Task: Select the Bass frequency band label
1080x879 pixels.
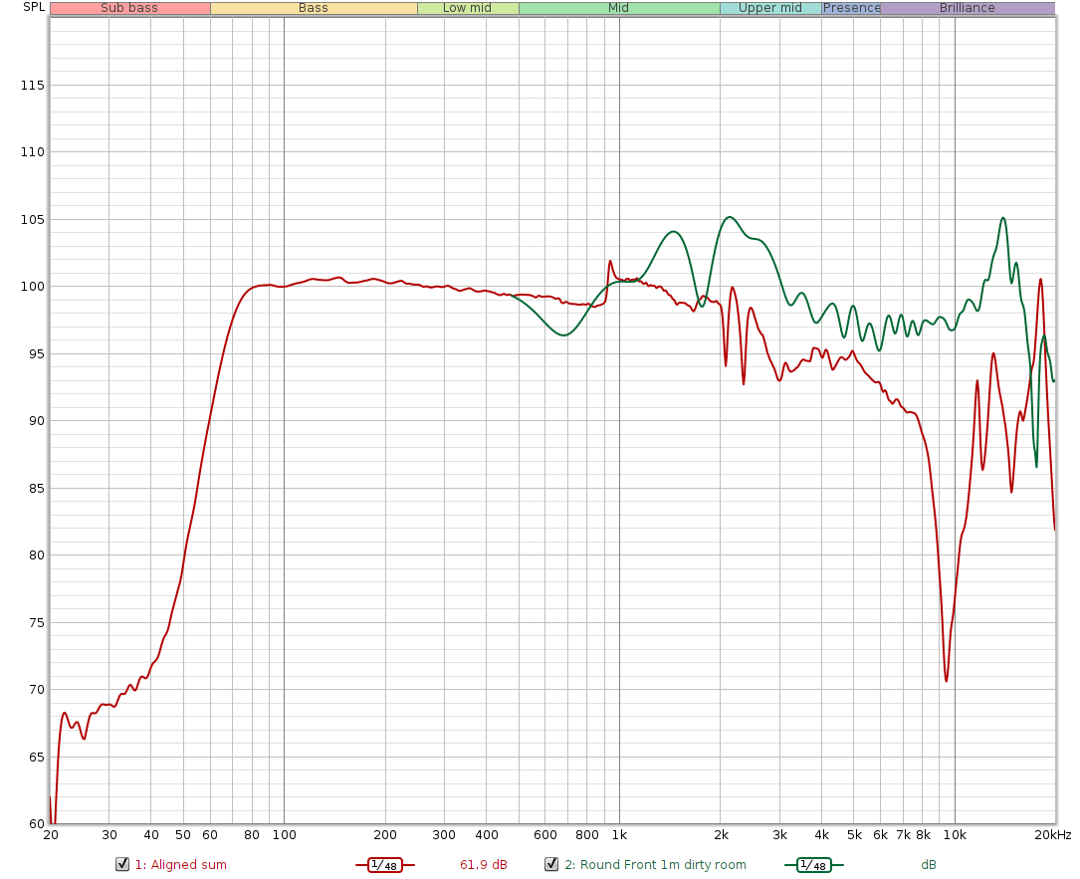Action: coord(314,8)
